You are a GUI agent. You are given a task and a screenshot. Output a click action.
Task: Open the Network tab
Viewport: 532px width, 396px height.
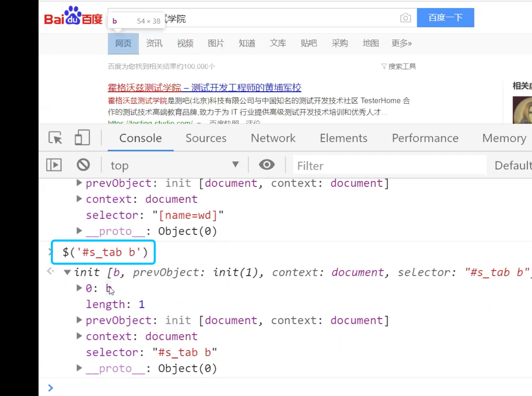(x=273, y=138)
